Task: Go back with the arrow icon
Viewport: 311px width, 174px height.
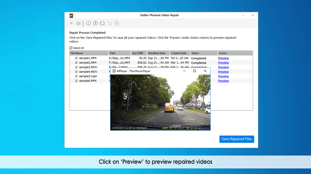Action: 72,23
